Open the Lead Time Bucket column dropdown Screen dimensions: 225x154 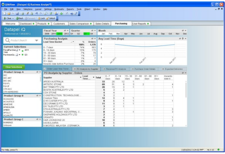click(x=73, y=42)
